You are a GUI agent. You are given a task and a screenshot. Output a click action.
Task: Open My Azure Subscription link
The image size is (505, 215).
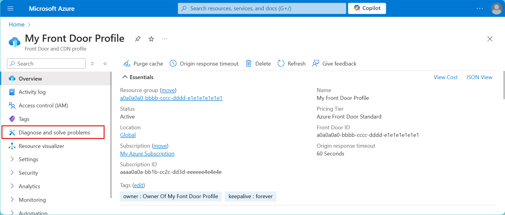click(147, 154)
